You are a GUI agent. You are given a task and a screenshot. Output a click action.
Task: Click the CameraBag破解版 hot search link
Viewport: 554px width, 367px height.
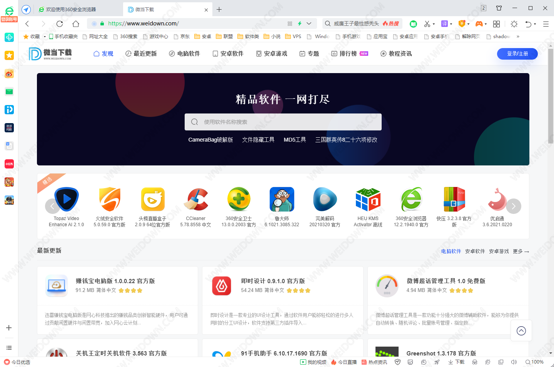[210, 140]
